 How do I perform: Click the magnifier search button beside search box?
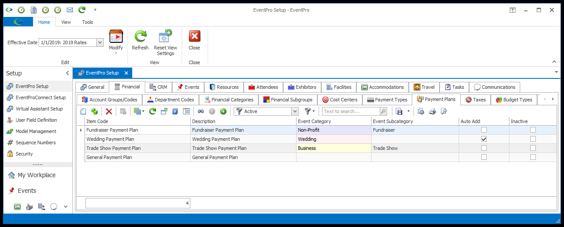(383, 111)
